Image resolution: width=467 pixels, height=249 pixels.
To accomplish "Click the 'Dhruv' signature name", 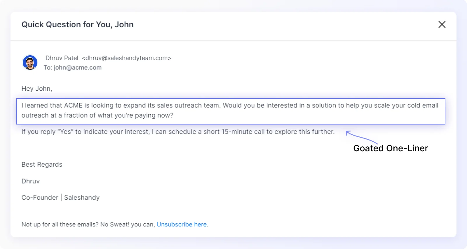I will pyautogui.click(x=31, y=181).
